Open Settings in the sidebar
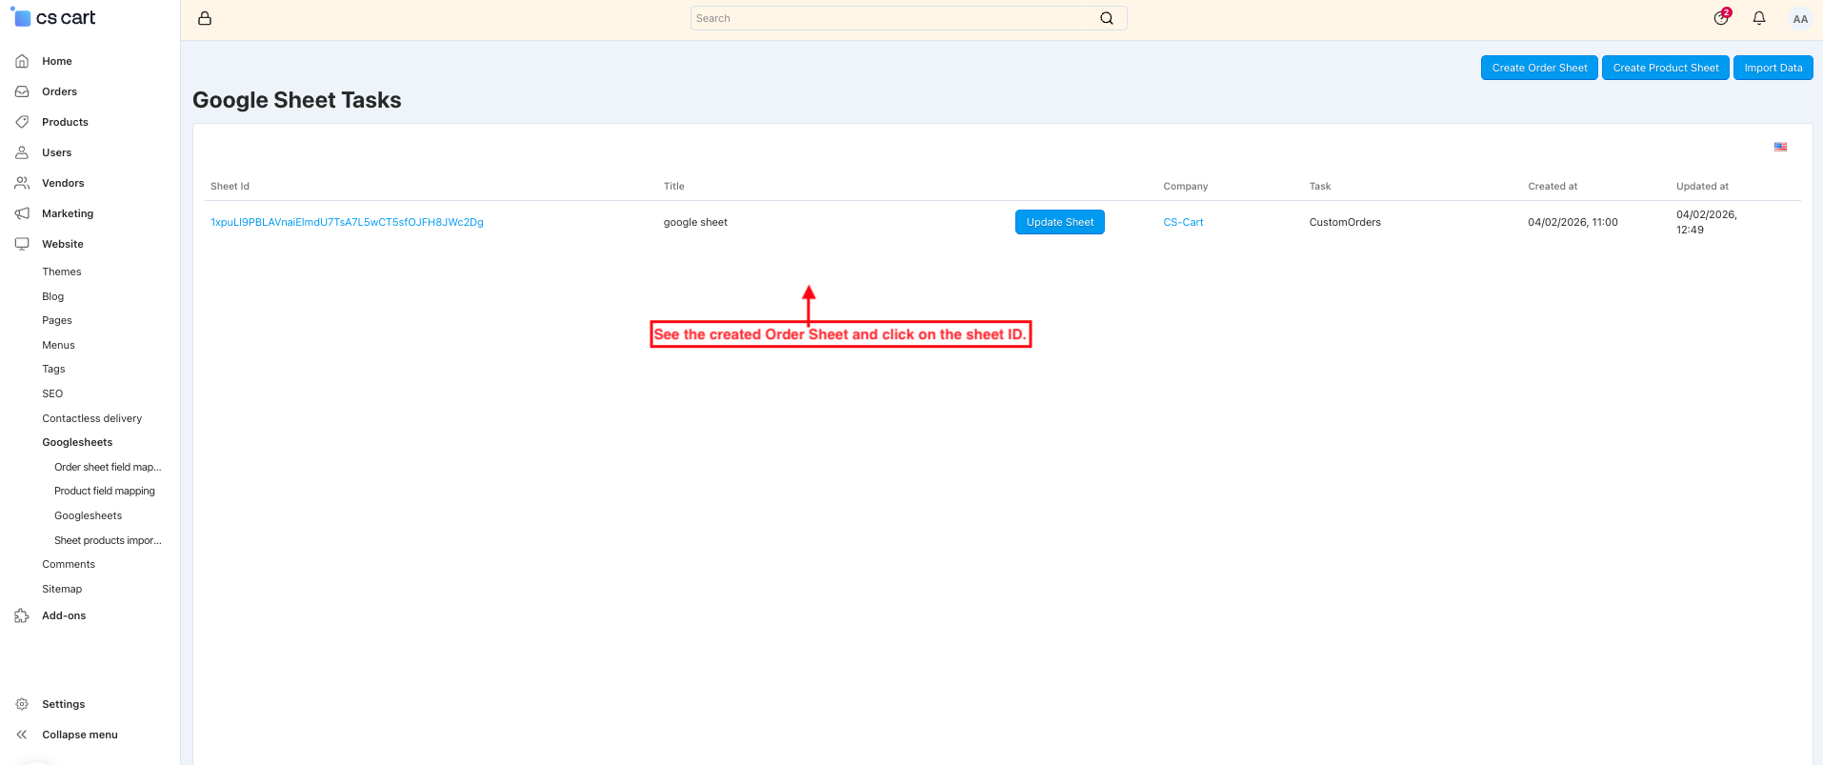This screenshot has height=765, width=1823. [x=64, y=704]
